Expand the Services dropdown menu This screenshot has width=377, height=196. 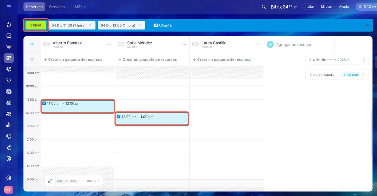59,7
